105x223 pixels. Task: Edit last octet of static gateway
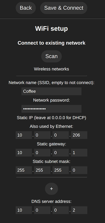pos(79,153)
